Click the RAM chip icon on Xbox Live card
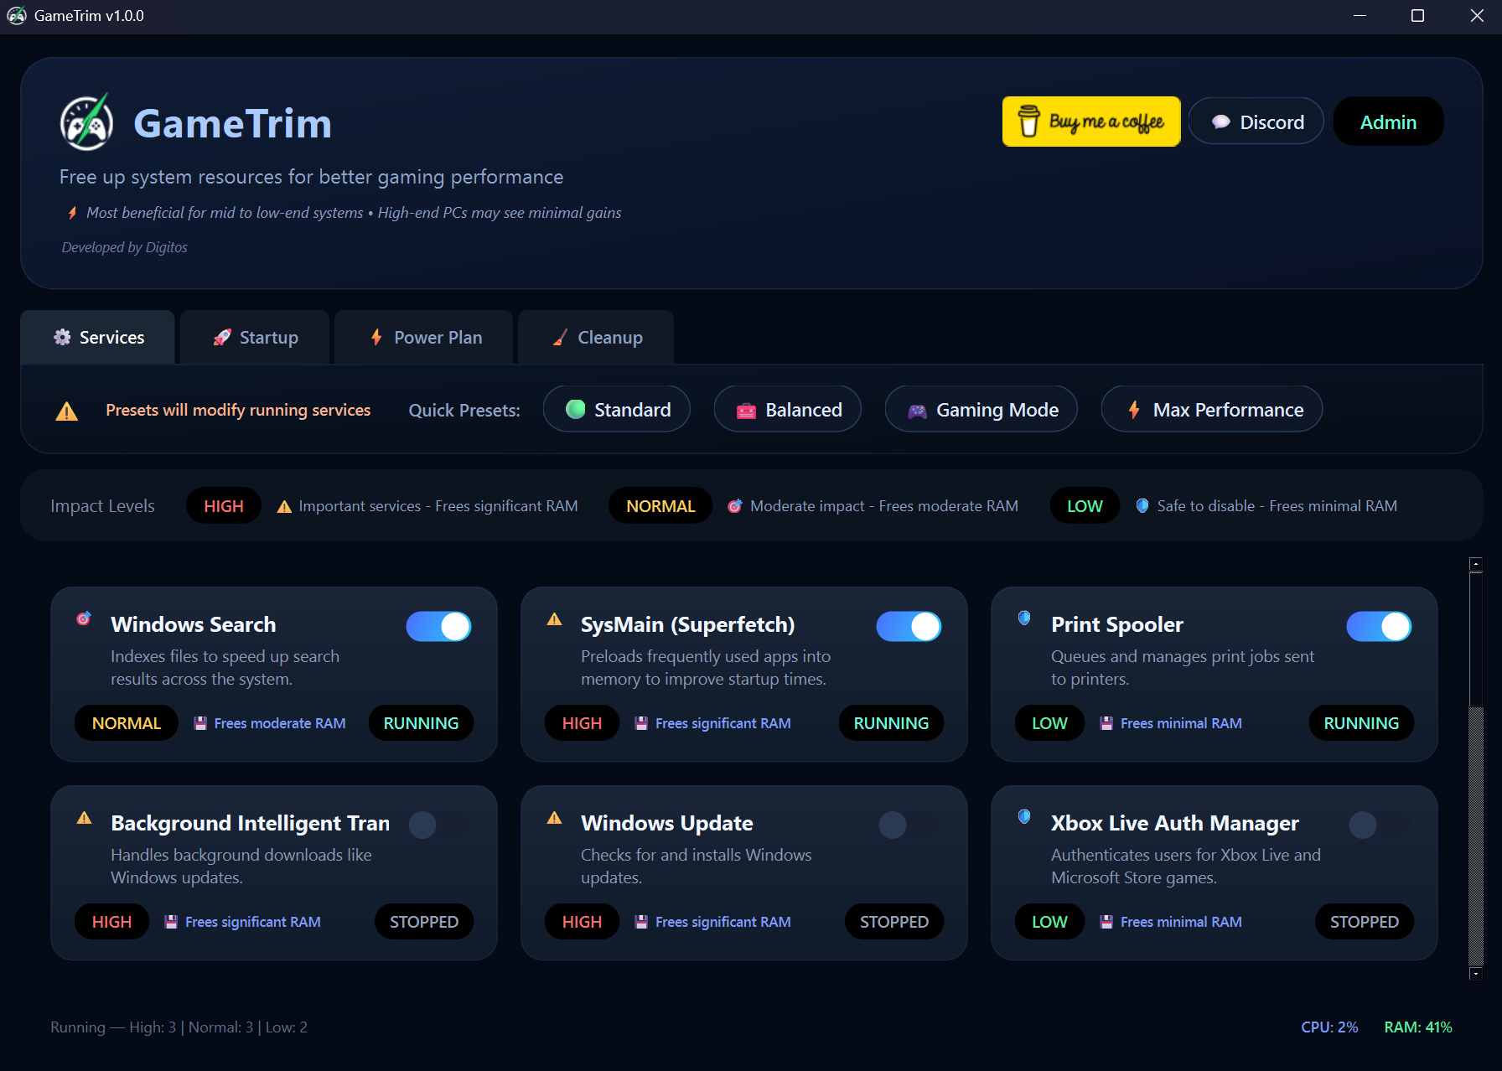The width and height of the screenshot is (1502, 1071). tap(1106, 922)
